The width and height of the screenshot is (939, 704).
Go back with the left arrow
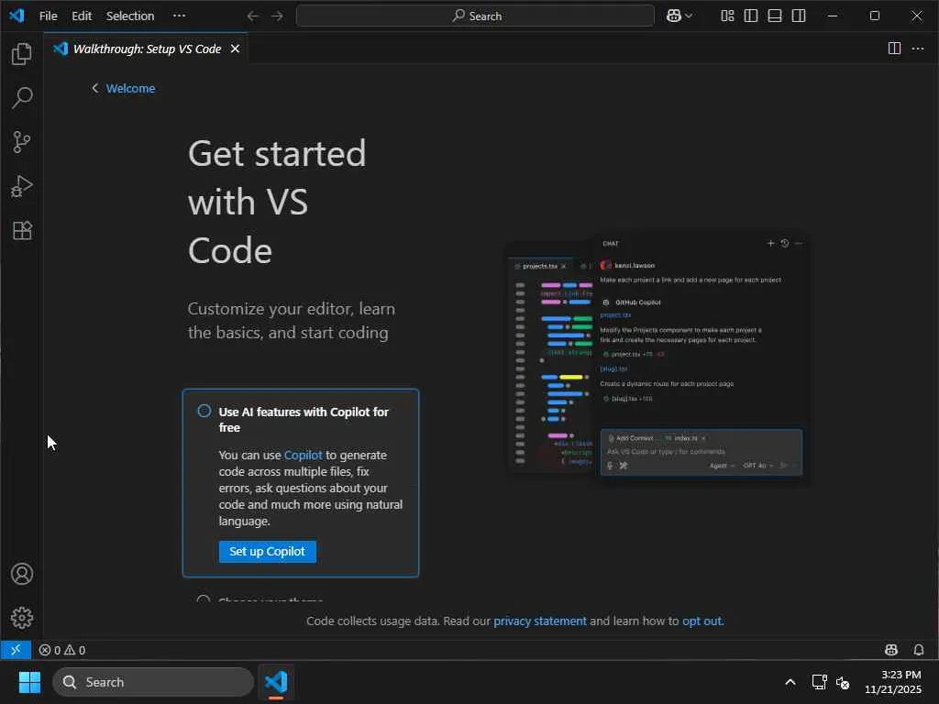tap(253, 16)
